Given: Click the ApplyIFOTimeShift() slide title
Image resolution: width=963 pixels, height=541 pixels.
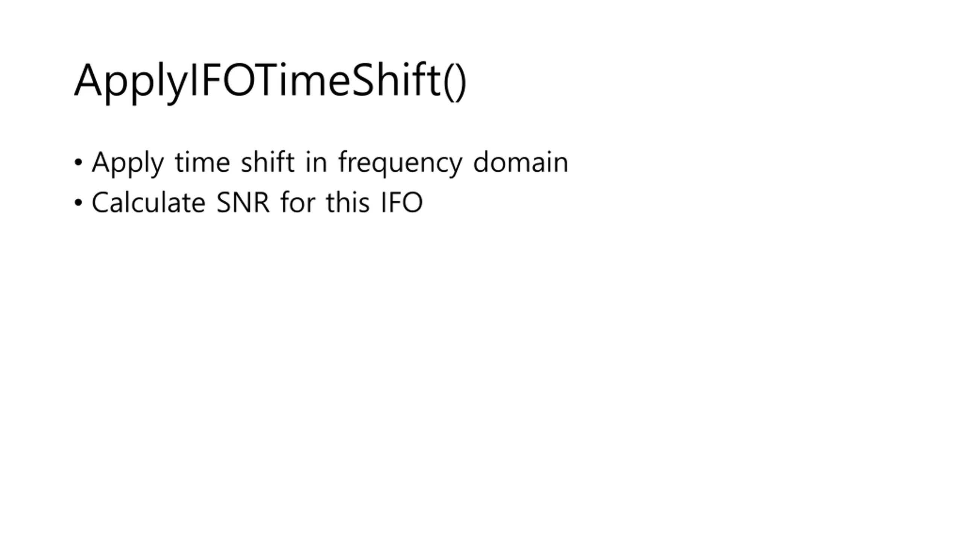Looking at the screenshot, I should [x=270, y=82].
